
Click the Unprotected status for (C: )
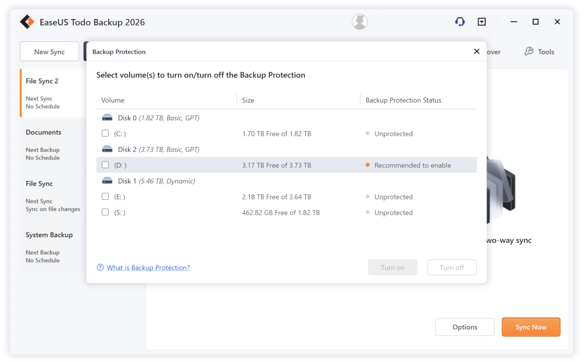click(393, 134)
